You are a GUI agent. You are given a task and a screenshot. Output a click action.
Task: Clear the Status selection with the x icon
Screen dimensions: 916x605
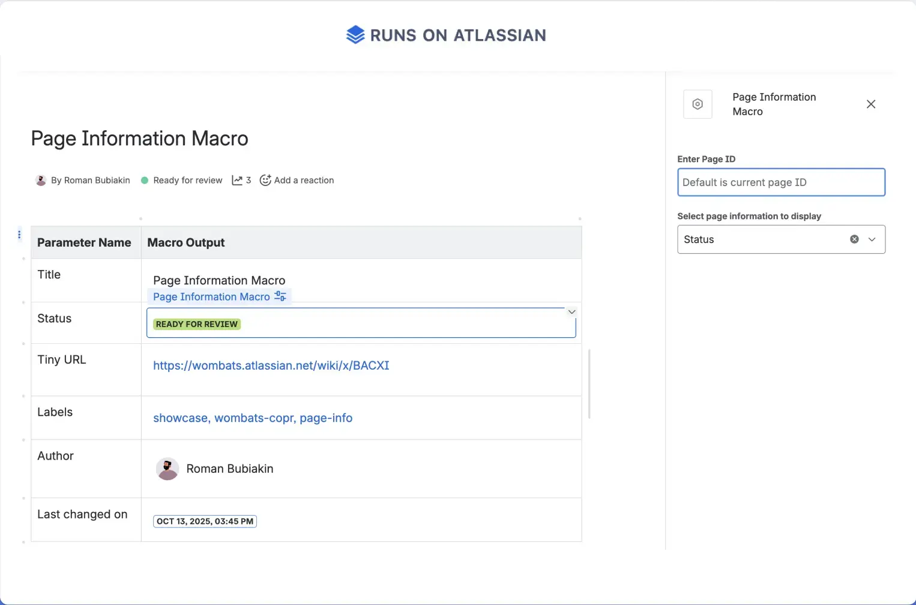pyautogui.click(x=854, y=239)
